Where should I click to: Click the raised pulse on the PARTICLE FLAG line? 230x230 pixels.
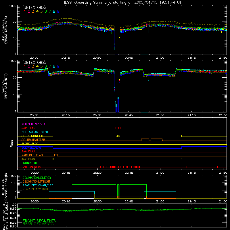pyautogui.click(x=56, y=155)
